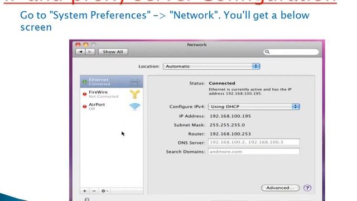Screen dimensions: 357x201
Task: Click the red close window button
Action: pyautogui.click(x=78, y=45)
